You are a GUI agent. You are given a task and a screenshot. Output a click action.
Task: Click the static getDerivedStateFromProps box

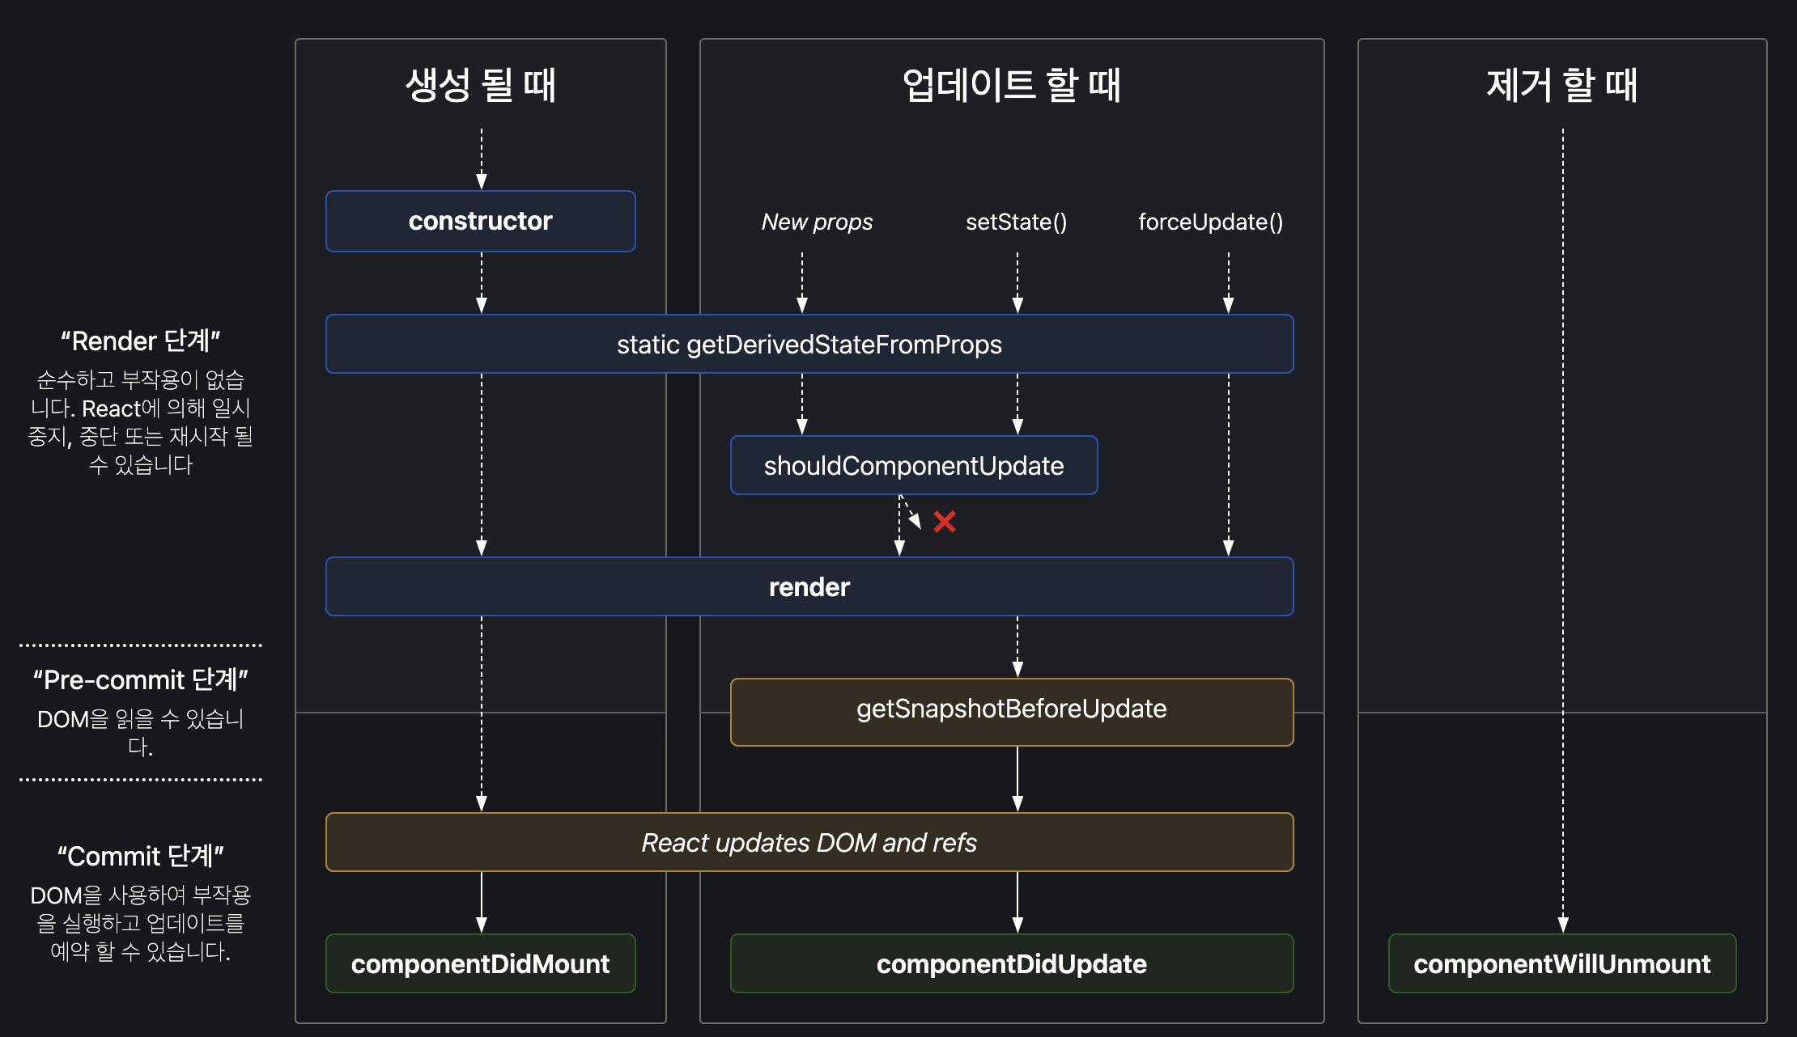(809, 344)
